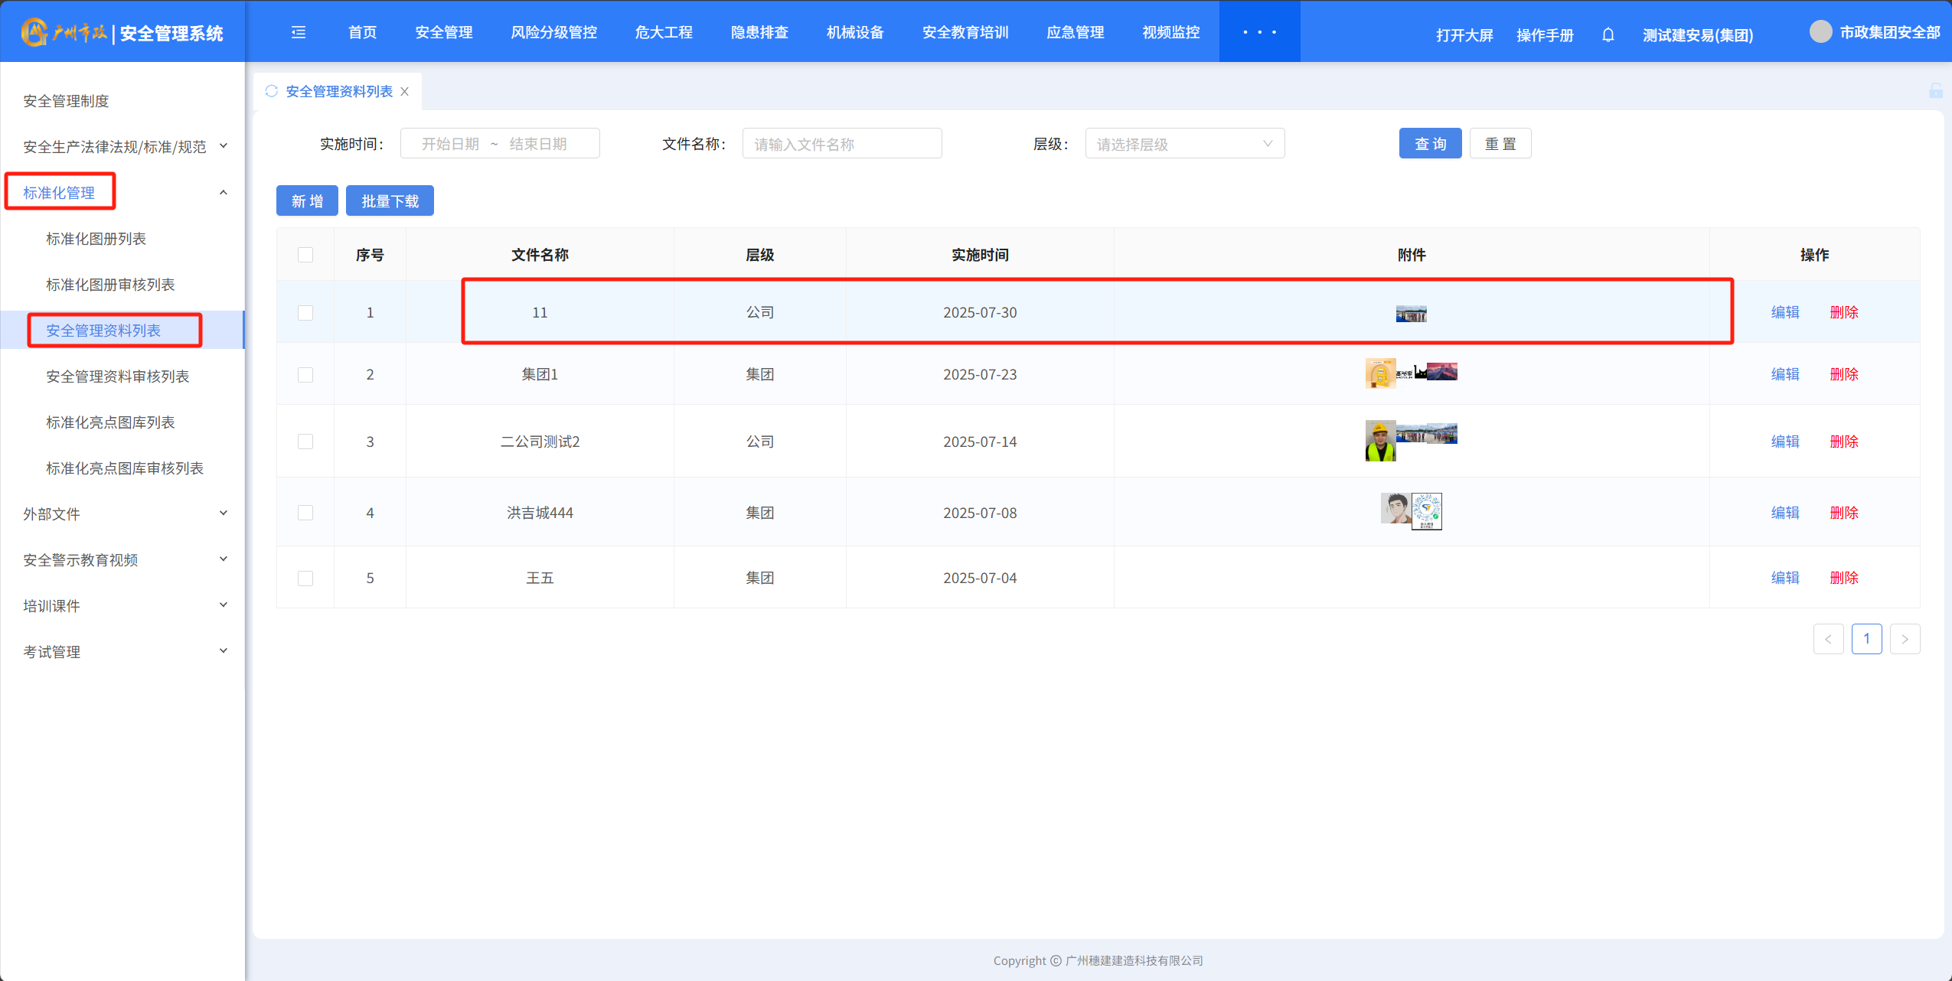Click 删除 for row 洪吉城444
Viewport: 1952px width, 981px height.
[x=1843, y=513]
